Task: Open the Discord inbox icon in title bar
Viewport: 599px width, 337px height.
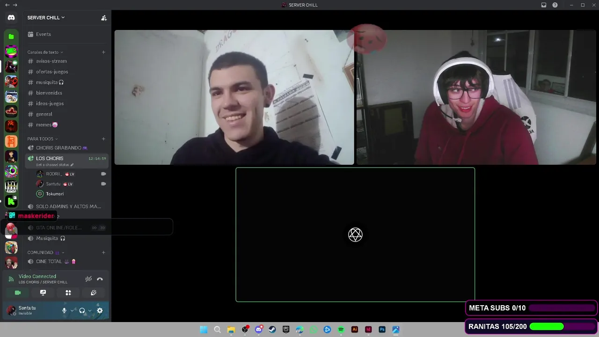Action: (544, 5)
